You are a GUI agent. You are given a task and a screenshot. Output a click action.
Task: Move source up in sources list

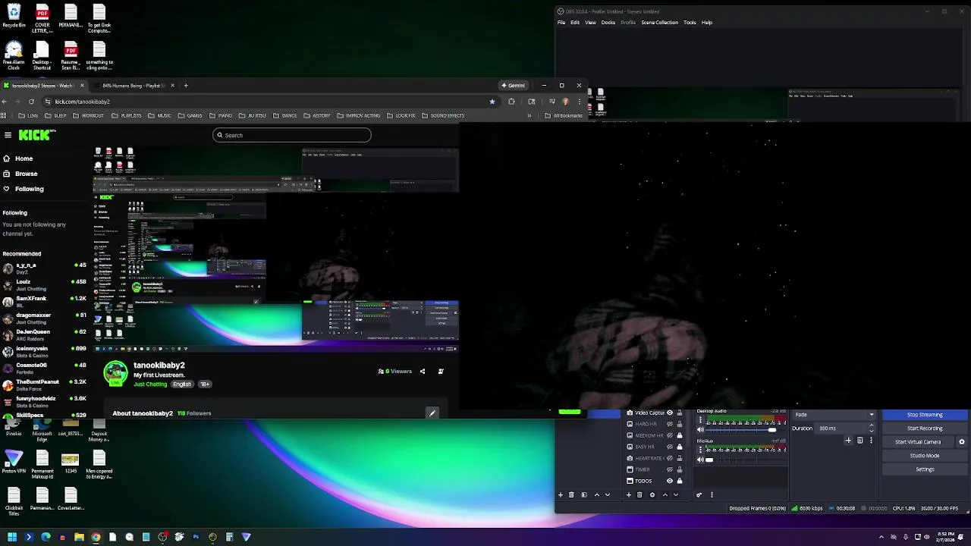(665, 494)
